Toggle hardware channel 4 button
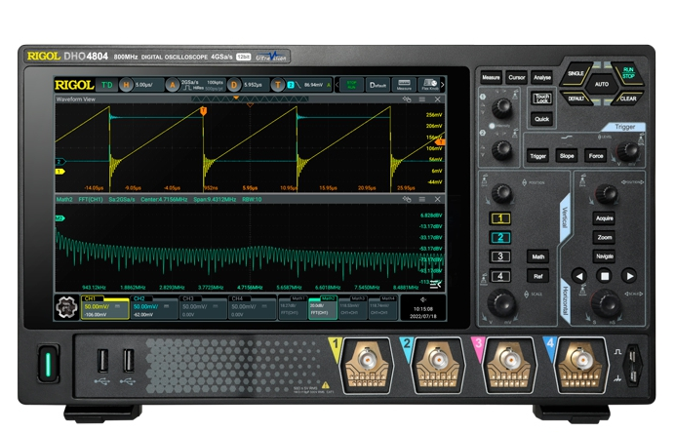The height and width of the screenshot is (433, 675). click(500, 276)
